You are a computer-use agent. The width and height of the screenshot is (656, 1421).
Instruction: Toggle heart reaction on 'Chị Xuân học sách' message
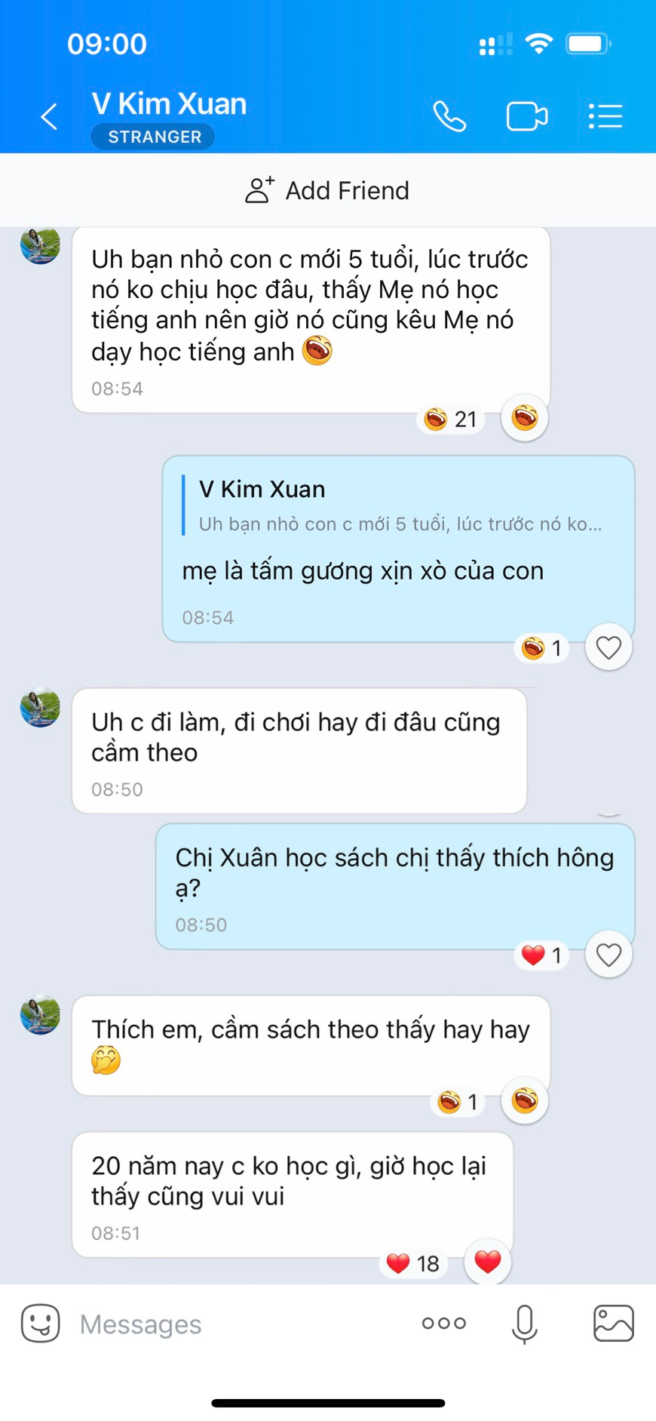(x=608, y=955)
